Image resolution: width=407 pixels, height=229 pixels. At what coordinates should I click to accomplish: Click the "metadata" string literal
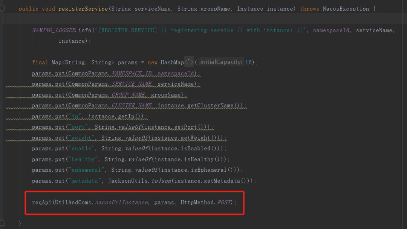pos(85,181)
